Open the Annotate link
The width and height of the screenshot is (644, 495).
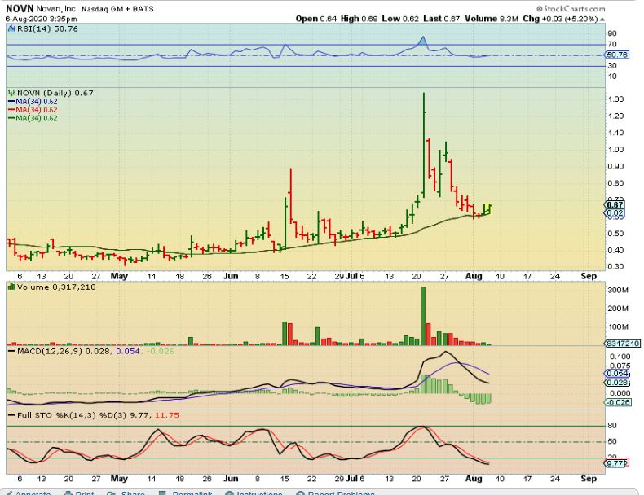[33, 493]
